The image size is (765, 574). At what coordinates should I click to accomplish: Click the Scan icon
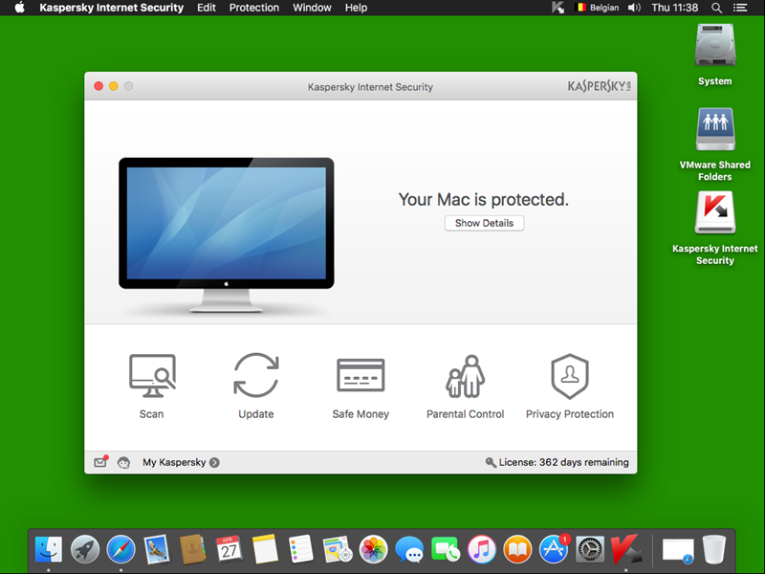click(151, 376)
